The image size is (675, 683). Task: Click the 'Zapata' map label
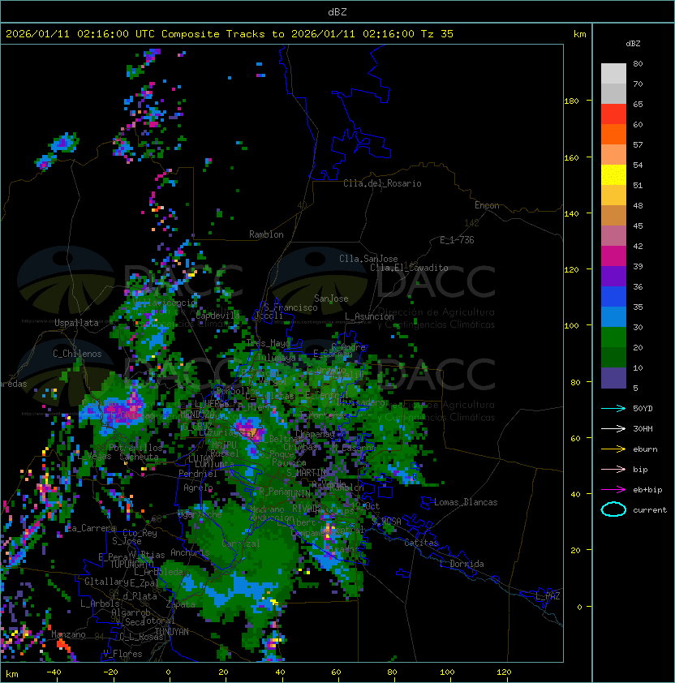(180, 604)
